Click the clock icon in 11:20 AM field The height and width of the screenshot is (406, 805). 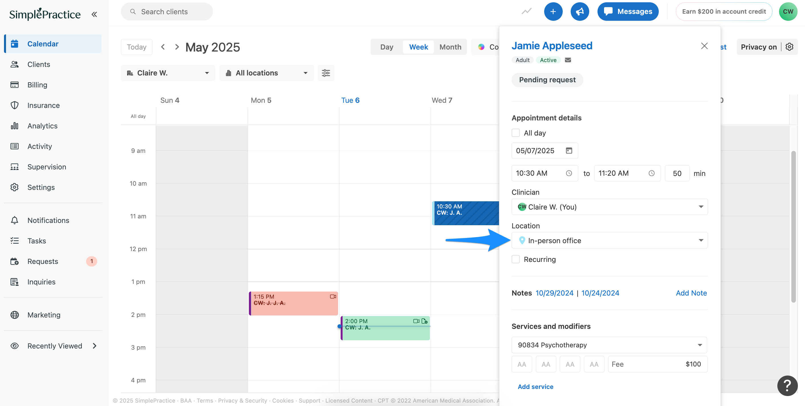click(x=651, y=173)
